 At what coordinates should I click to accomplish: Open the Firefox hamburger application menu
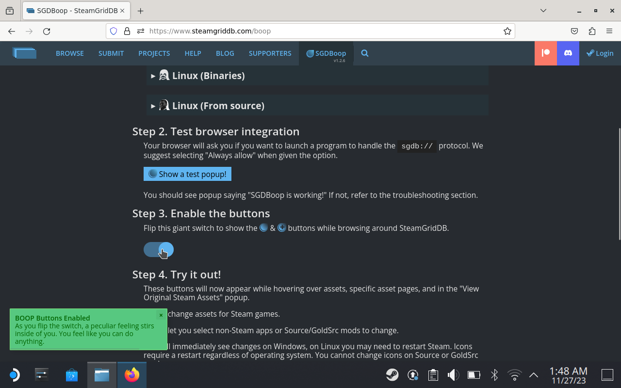coord(609,31)
